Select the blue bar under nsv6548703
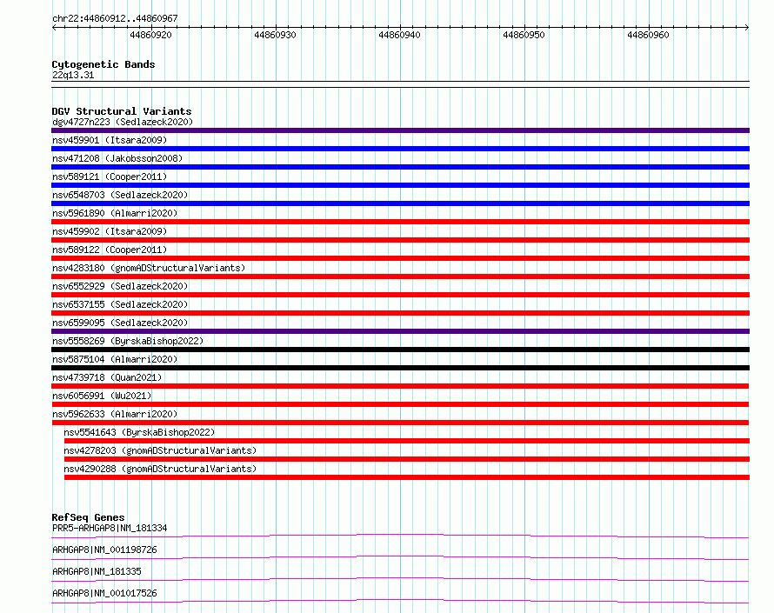This screenshot has height=613, width=774. click(x=400, y=203)
